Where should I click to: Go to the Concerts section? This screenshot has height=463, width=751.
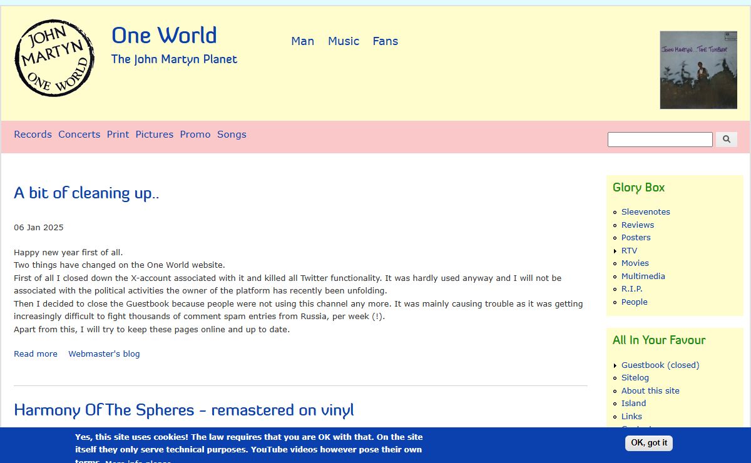(x=79, y=135)
